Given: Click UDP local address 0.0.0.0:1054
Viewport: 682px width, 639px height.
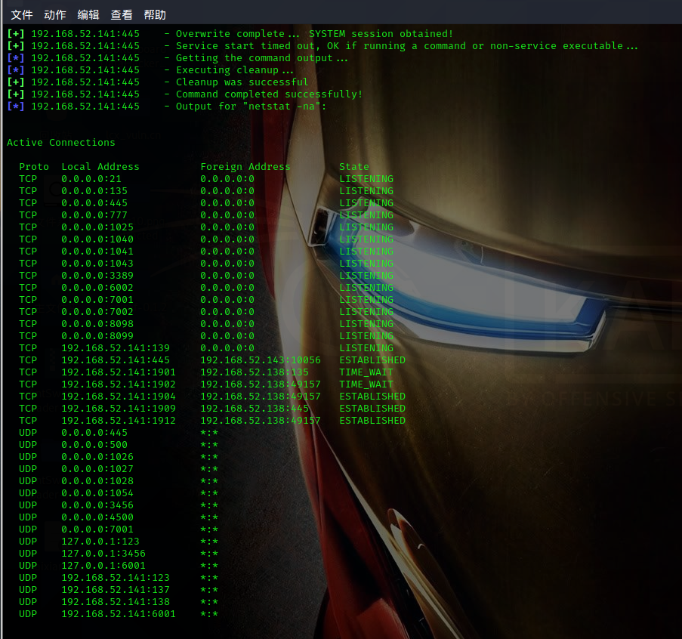Looking at the screenshot, I should click(x=97, y=493).
